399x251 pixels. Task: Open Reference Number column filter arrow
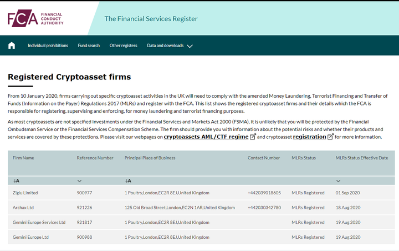click(80, 180)
